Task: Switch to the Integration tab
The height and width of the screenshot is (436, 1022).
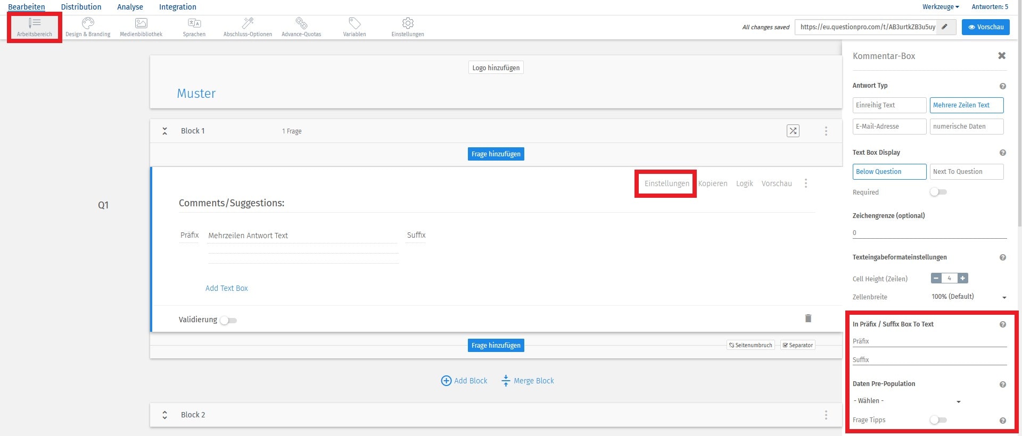Action: (x=178, y=7)
